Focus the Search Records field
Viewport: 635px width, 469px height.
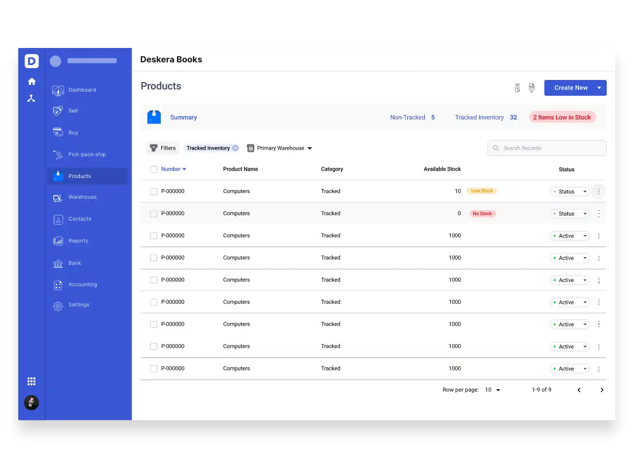pos(547,148)
